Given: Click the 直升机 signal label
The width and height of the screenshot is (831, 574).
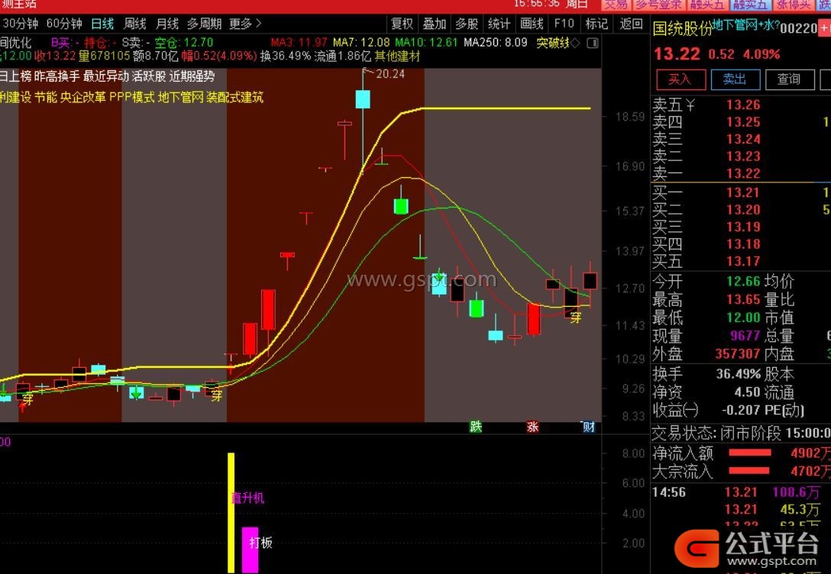Looking at the screenshot, I should coord(247,498).
